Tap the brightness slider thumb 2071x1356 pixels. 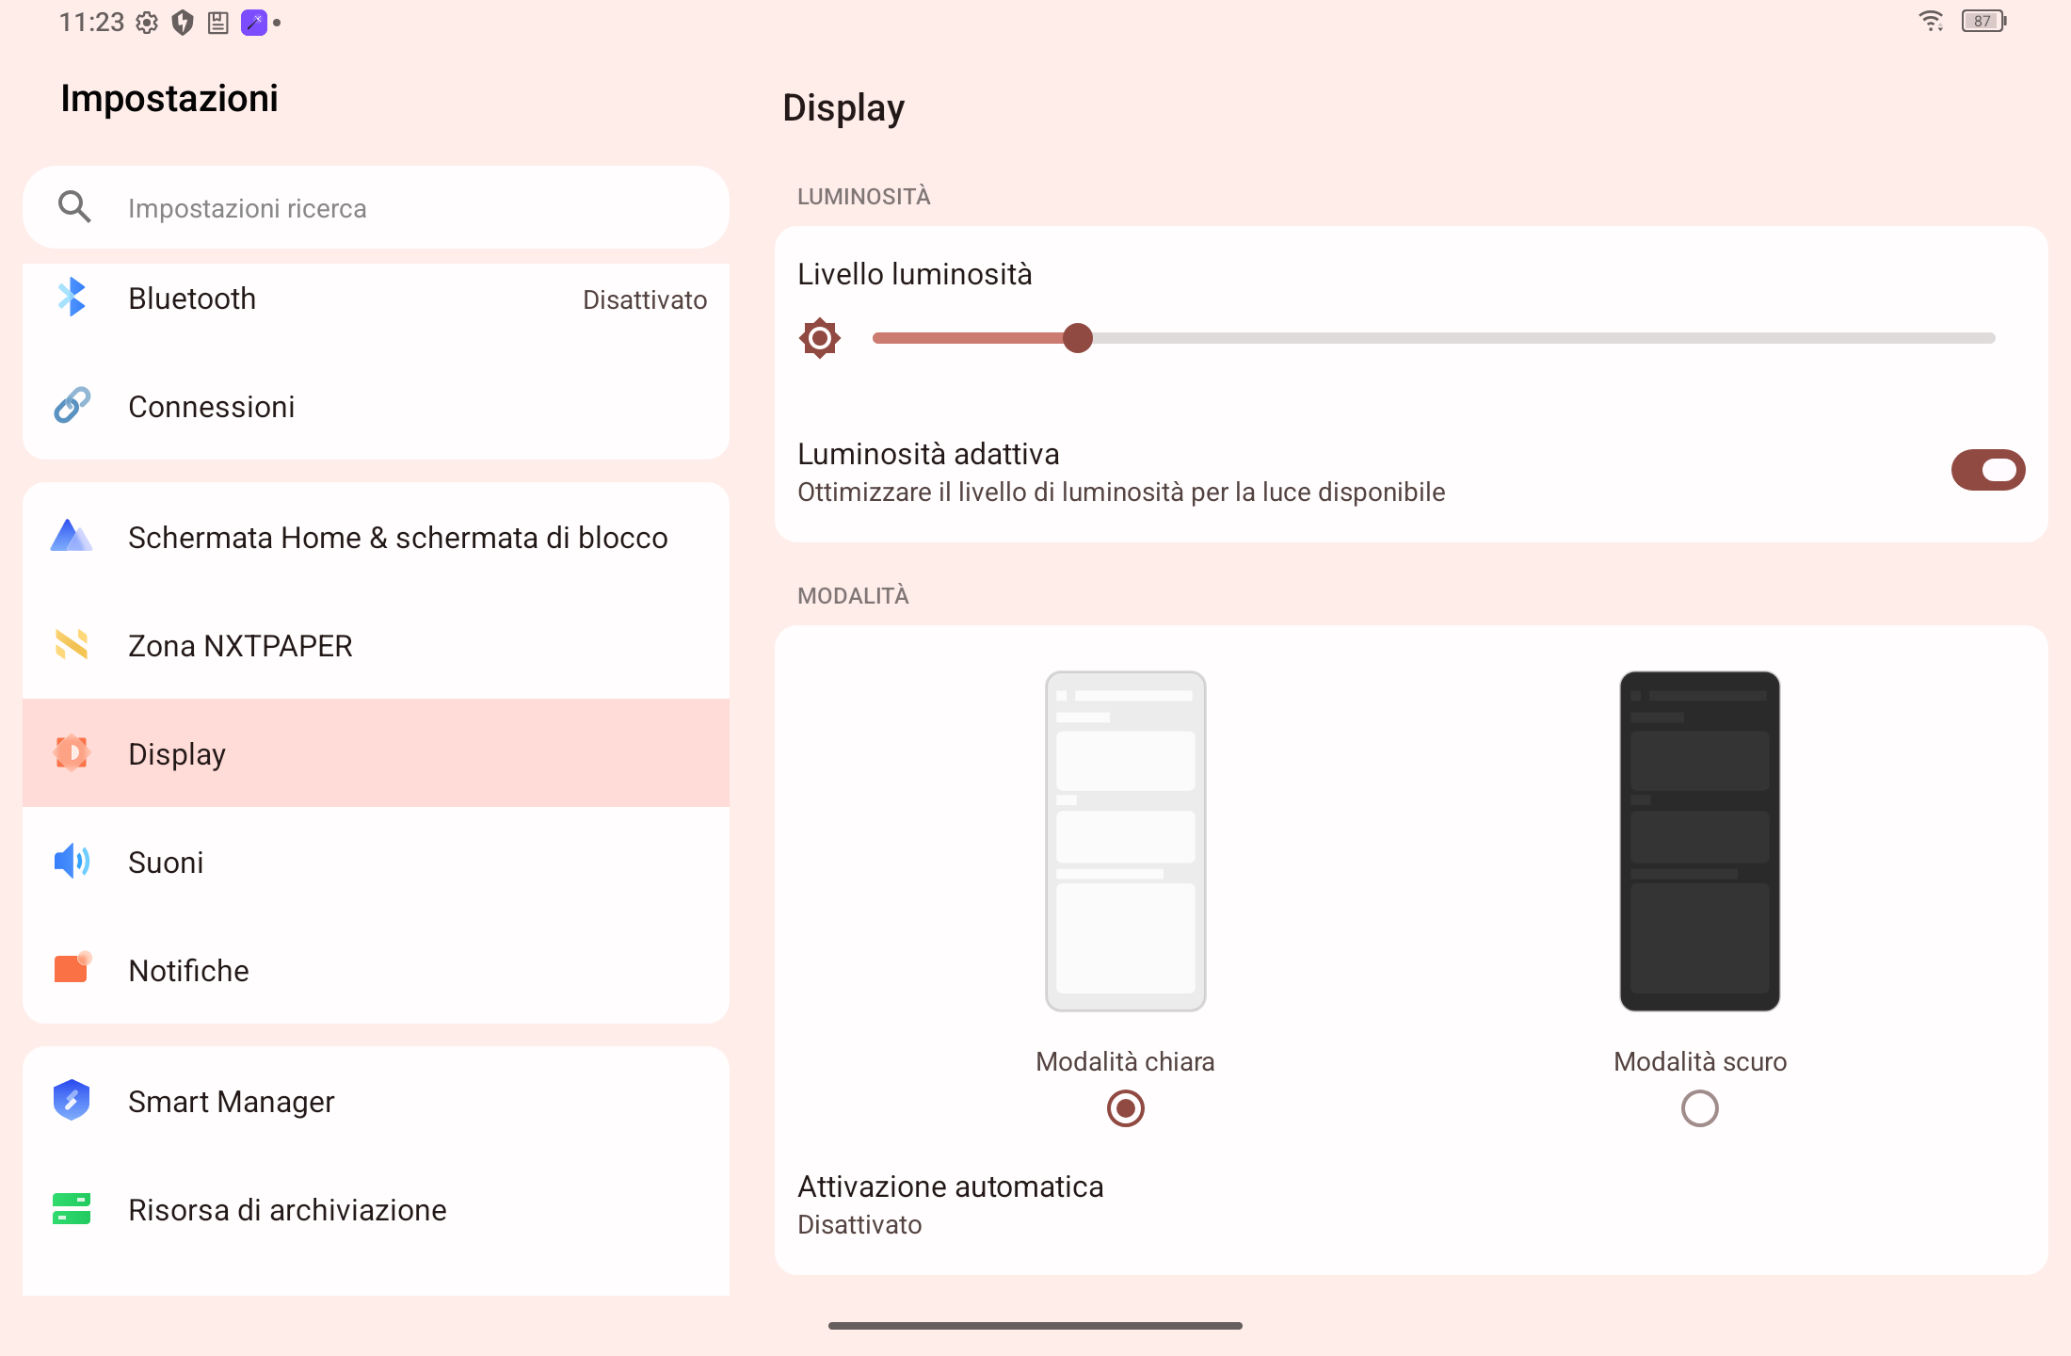click(1078, 338)
